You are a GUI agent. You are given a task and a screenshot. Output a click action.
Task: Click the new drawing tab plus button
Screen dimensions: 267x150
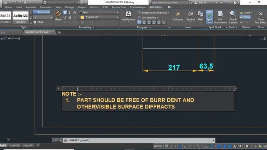point(59,32)
